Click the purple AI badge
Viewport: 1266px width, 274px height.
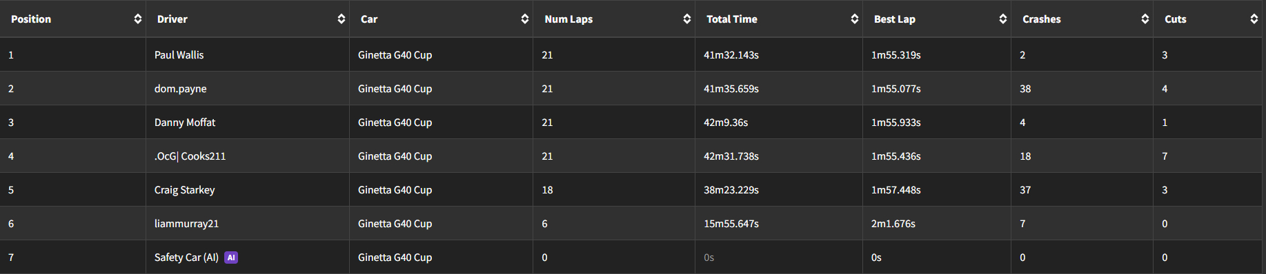(231, 257)
